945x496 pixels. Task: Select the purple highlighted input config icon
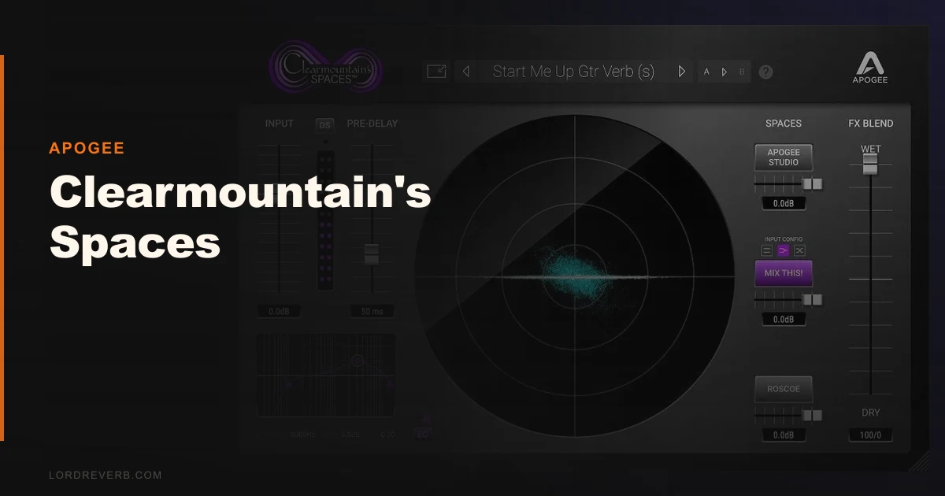[784, 250]
